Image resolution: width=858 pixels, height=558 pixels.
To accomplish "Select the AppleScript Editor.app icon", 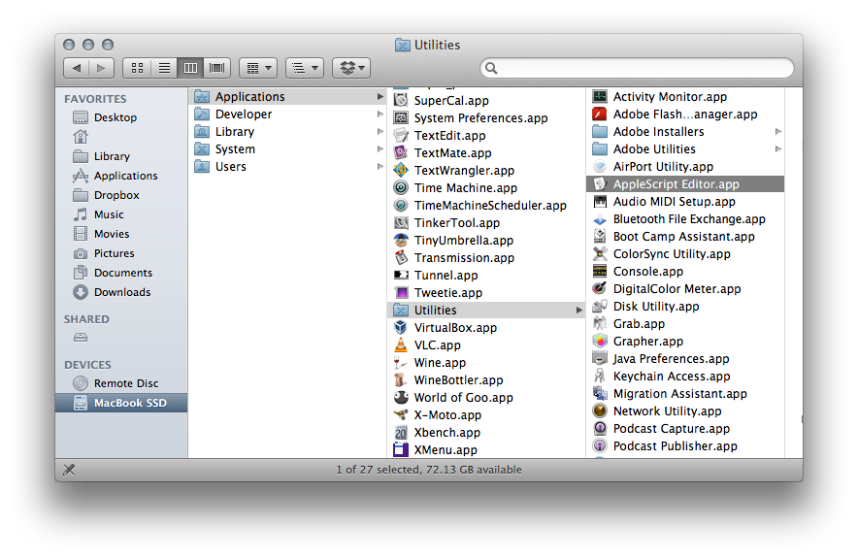I will [600, 184].
